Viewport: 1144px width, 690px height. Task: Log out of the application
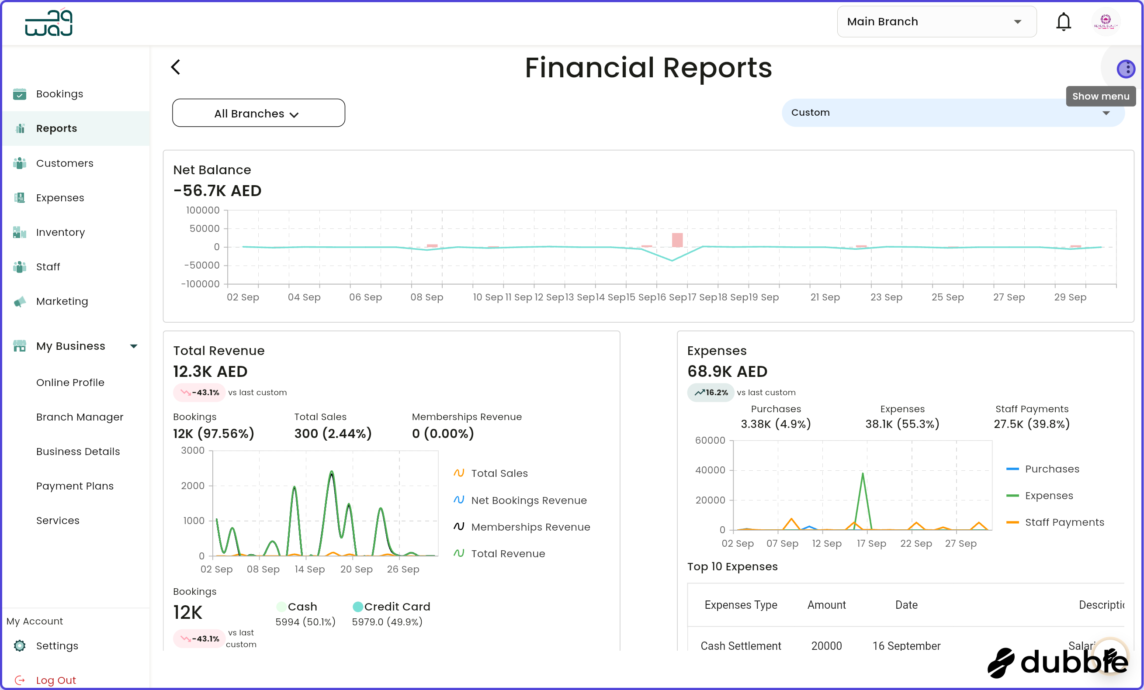click(56, 680)
